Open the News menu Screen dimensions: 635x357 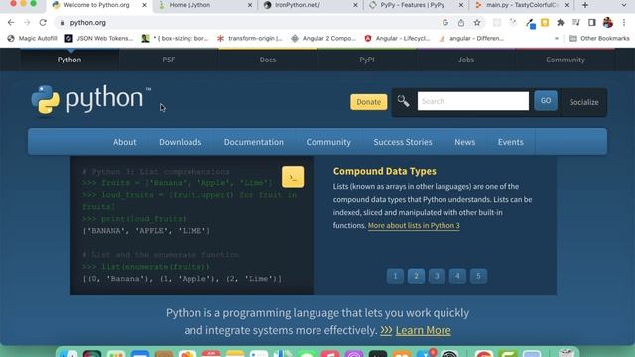click(x=465, y=142)
